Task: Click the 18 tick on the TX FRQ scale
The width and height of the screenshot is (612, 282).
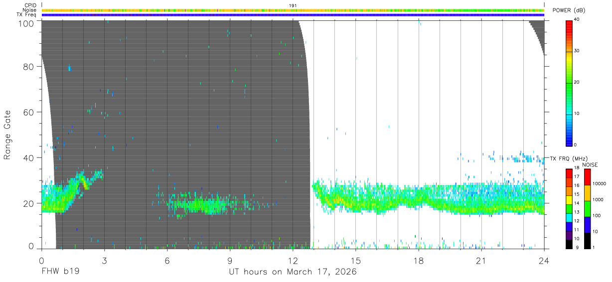Action: 577,168
